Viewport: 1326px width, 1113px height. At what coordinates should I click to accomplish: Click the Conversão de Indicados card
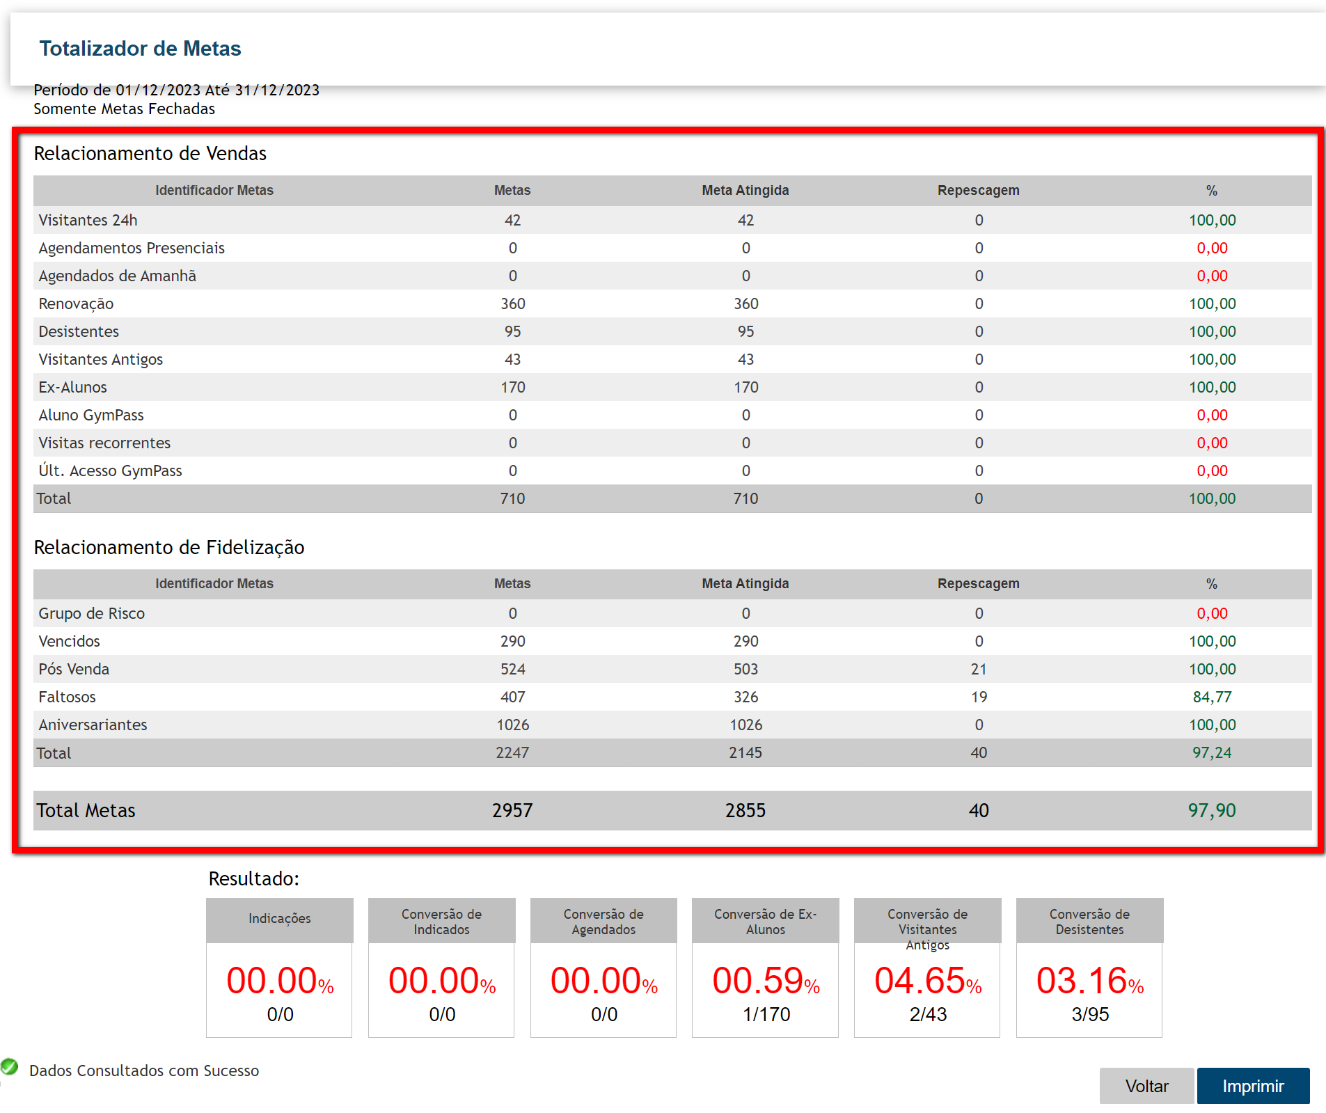click(441, 968)
